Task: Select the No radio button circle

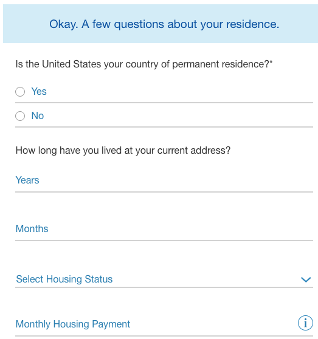Action: click(20, 116)
